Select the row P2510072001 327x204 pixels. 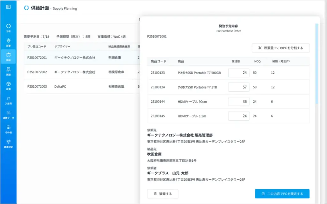coord(82,58)
